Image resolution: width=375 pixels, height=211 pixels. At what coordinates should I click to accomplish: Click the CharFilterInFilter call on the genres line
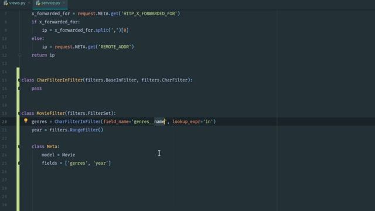coord(77,122)
